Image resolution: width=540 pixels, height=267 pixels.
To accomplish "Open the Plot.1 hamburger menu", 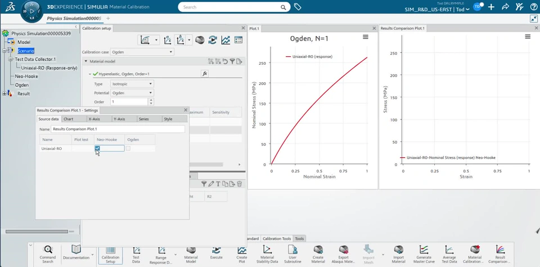I will 366,37.
